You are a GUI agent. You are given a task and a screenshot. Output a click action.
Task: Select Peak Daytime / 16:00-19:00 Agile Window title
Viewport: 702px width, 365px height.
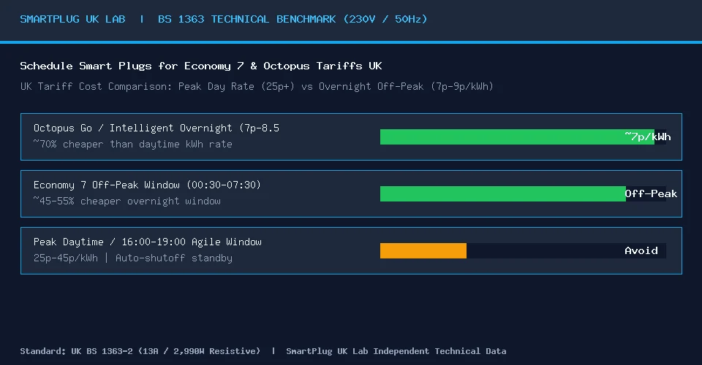[147, 242]
